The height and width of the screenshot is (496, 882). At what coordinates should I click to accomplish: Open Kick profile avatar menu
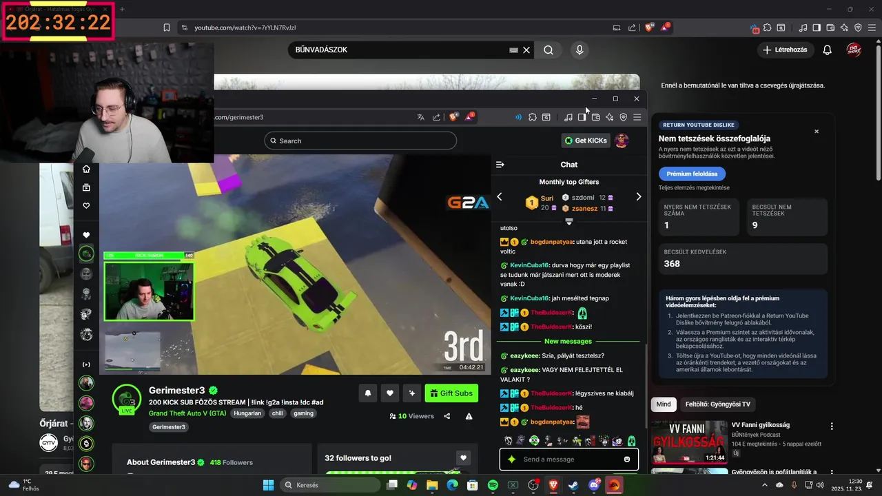(622, 141)
